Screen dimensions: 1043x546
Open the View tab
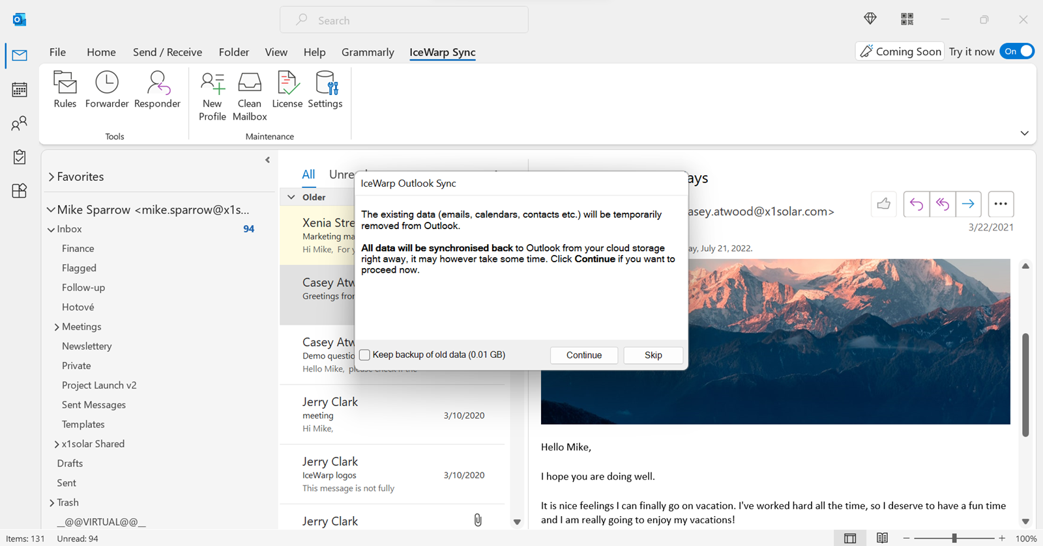coord(276,52)
